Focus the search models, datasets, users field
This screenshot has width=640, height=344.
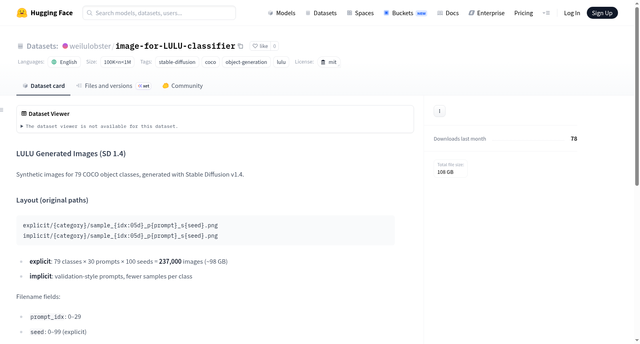click(159, 13)
